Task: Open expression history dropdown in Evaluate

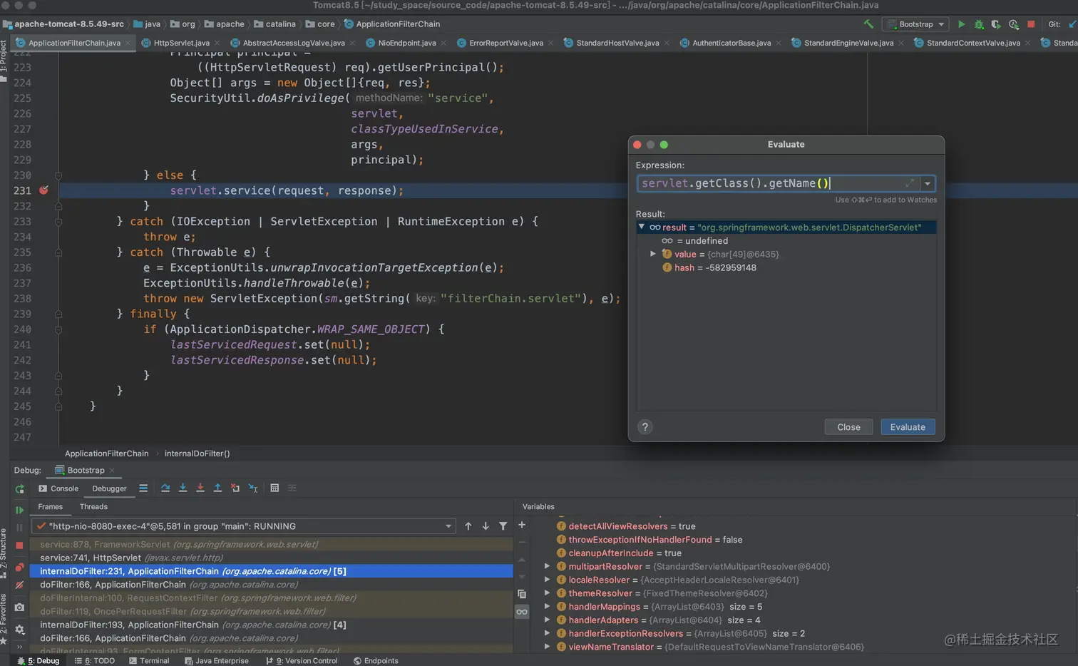Action: coord(928,184)
